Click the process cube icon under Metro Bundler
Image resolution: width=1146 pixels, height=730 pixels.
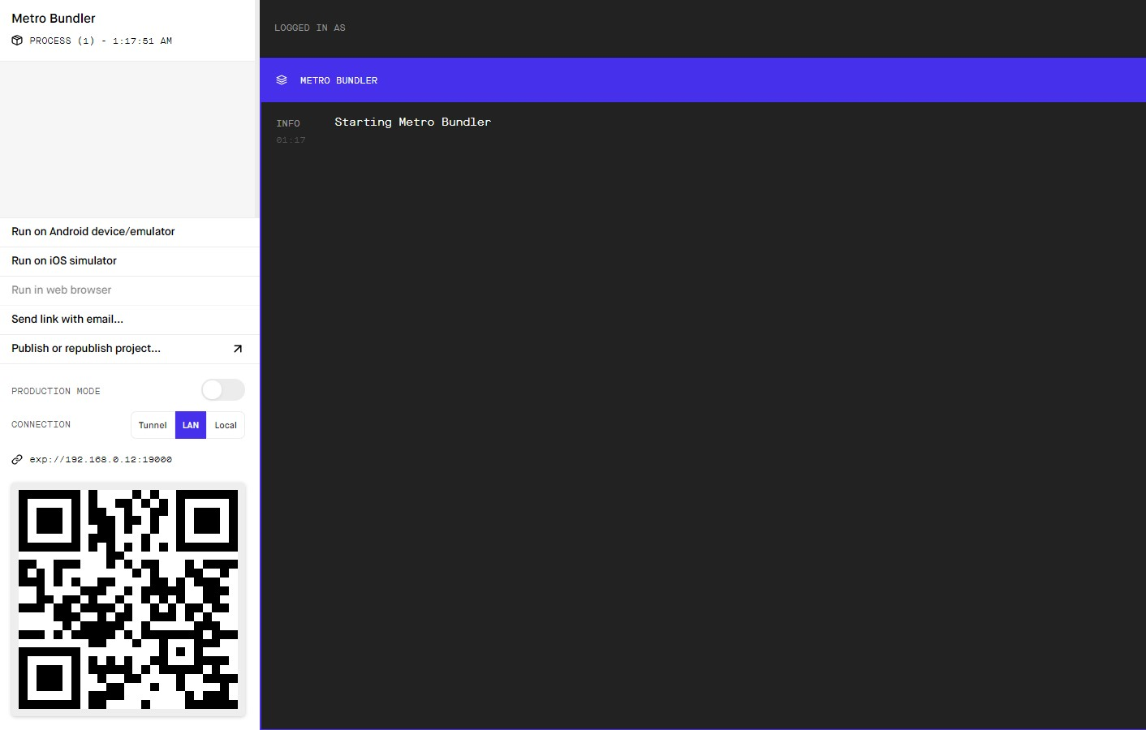tap(17, 41)
